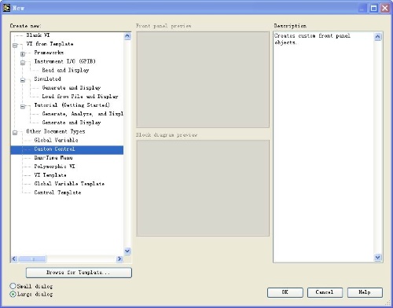The height and width of the screenshot is (308, 393).
Task: Click the LabVIEW icon in the title bar
Action: coord(6,8)
